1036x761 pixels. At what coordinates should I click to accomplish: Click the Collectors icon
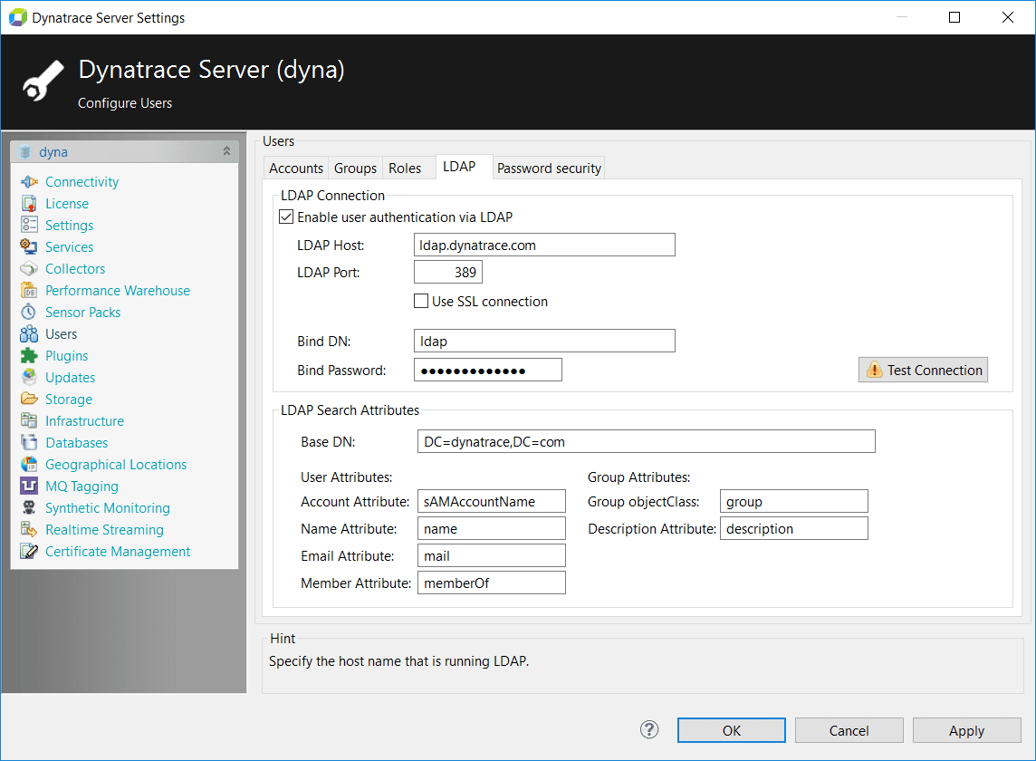[29, 268]
